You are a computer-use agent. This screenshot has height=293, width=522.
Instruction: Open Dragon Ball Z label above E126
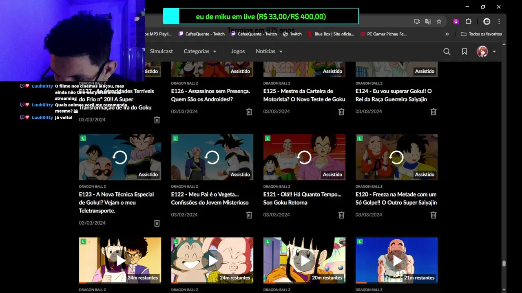point(184,83)
